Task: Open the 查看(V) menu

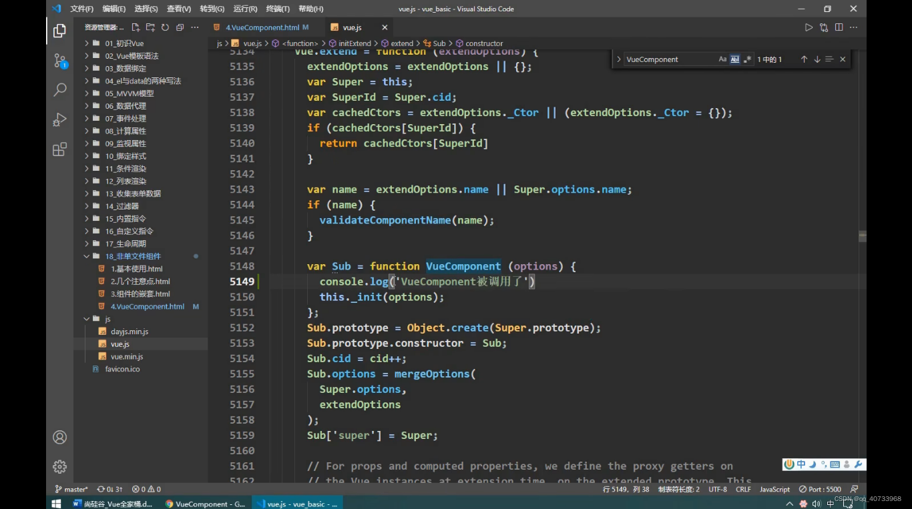Action: (x=178, y=9)
